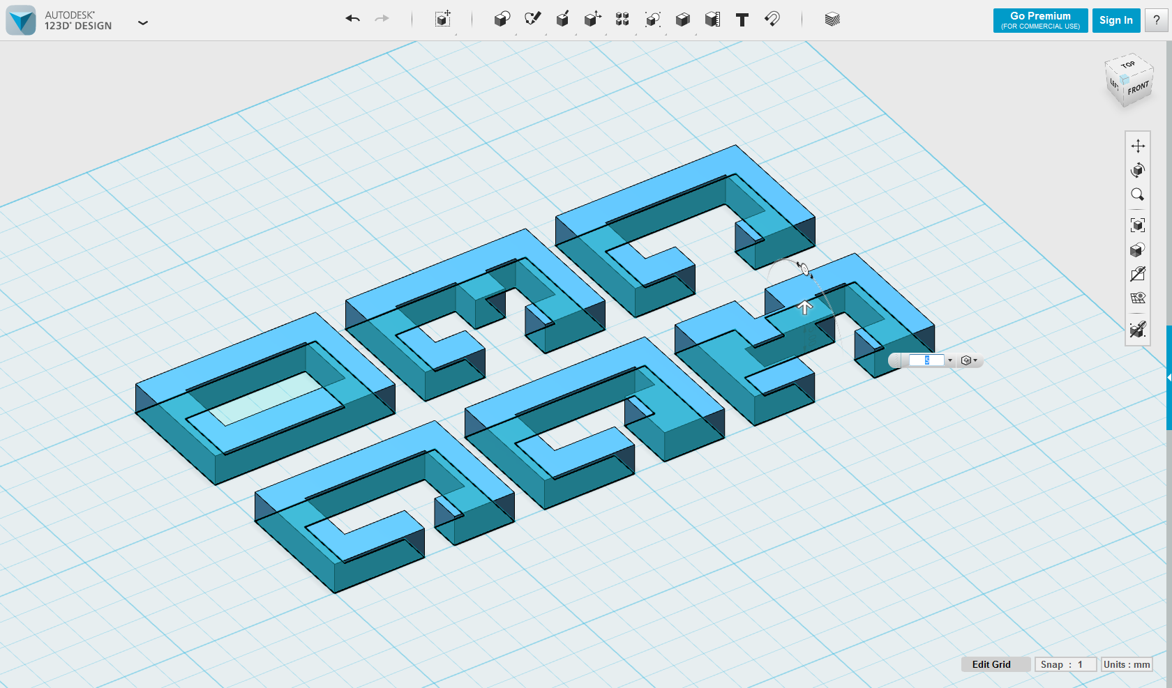The image size is (1172, 688).
Task: Open the Combine tools menu
Action: coord(682,19)
